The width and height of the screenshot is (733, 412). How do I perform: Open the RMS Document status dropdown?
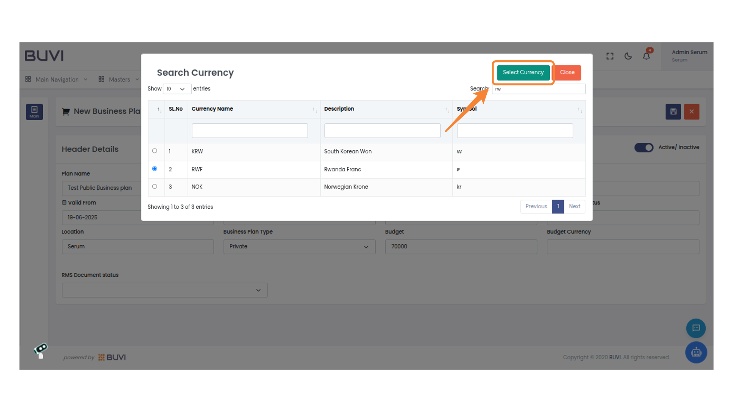point(164,290)
